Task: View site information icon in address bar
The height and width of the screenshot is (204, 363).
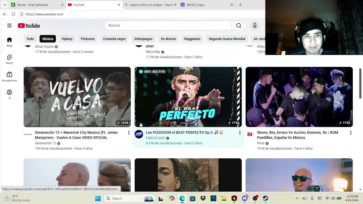Action: [x=22, y=14]
